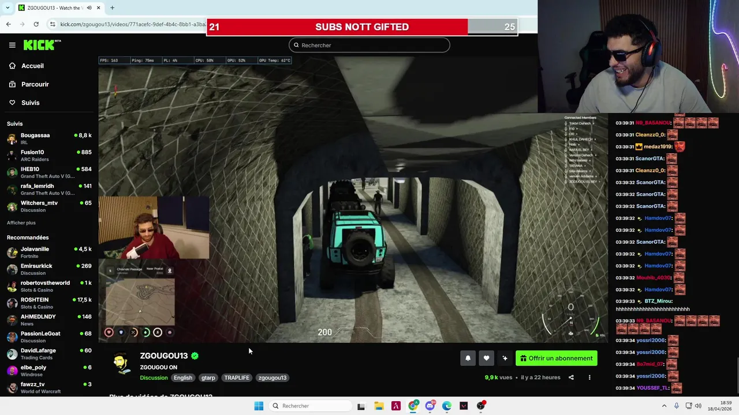The width and height of the screenshot is (739, 415).
Task: Open File Explorer from taskbar
Action: 379,406
